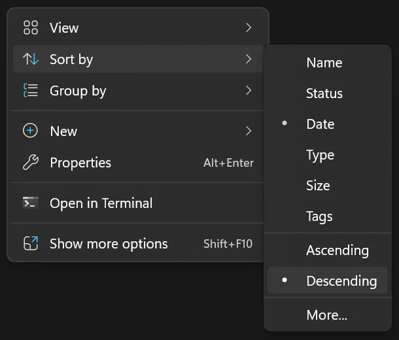
Task: Click the Properties wrench icon
Action: click(31, 163)
